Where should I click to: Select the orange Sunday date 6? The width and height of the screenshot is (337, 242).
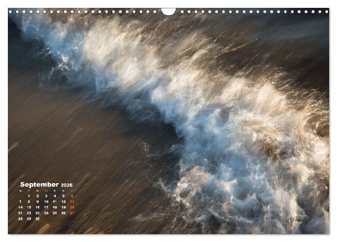point(72,196)
